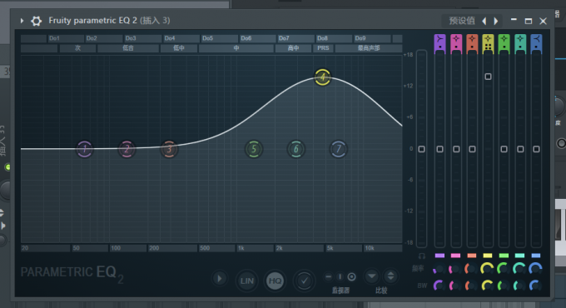Image resolution: width=566 pixels, height=308 pixels.
Task: Set monitor mode to the circle option
Action: click(351, 277)
